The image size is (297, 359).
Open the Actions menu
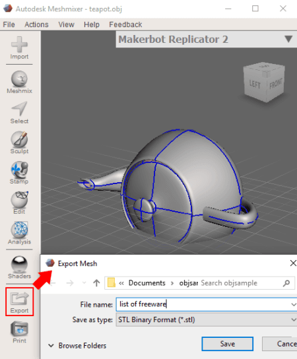pyautogui.click(x=36, y=24)
